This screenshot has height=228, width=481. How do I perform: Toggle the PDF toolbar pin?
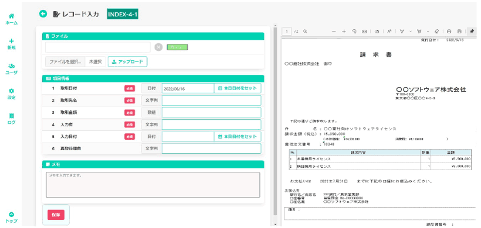(472, 31)
